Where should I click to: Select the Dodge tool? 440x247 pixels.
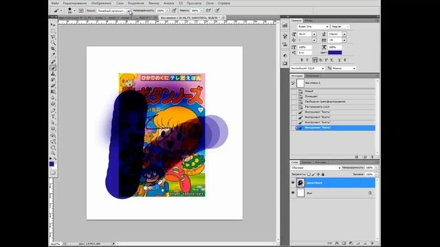[x=53, y=104]
